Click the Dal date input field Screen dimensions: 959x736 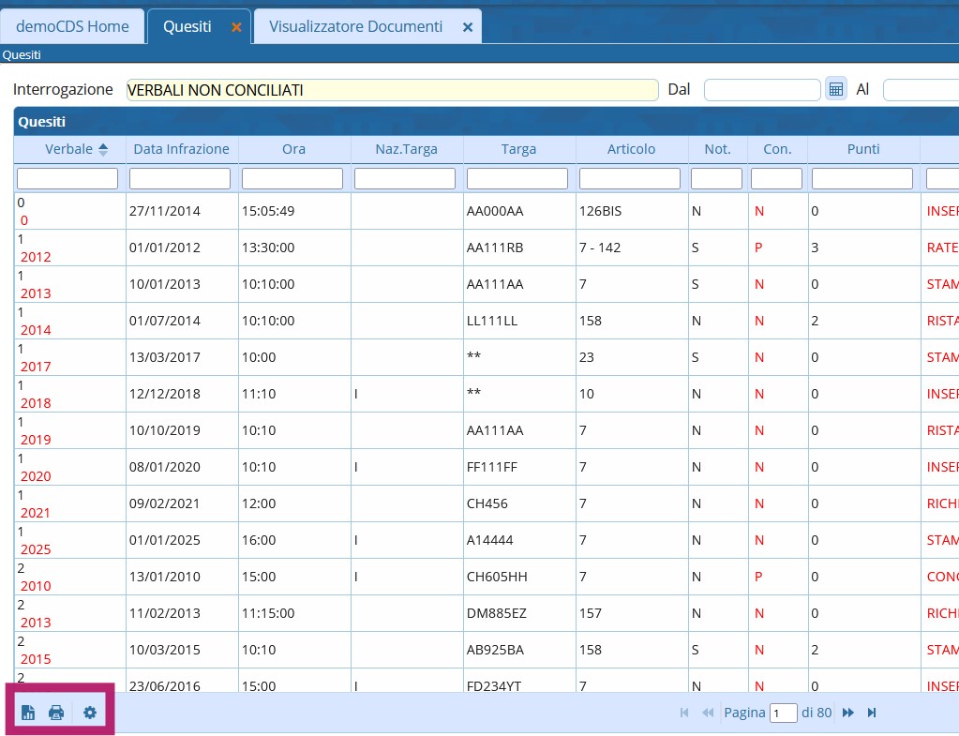[x=761, y=90]
